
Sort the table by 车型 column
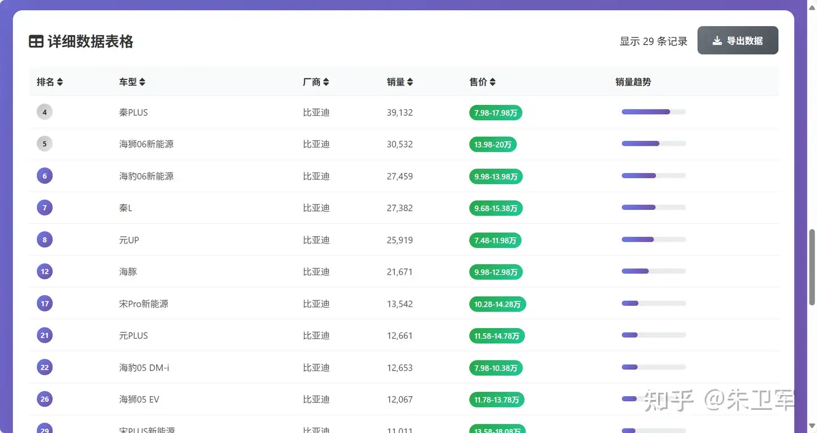click(x=132, y=82)
